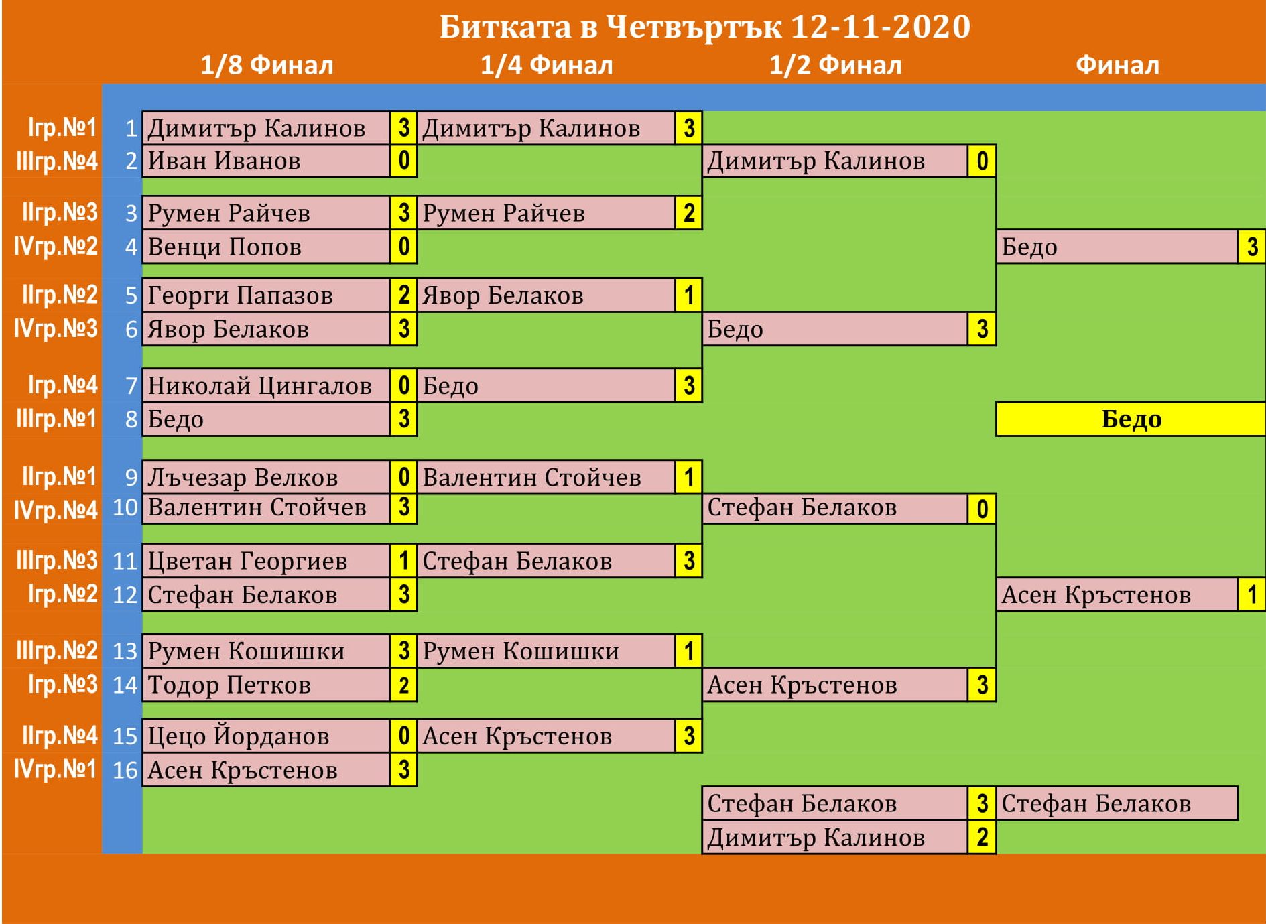
Task: Select Асен Кръстенов's score in the Финал column
Action: coord(1251,595)
